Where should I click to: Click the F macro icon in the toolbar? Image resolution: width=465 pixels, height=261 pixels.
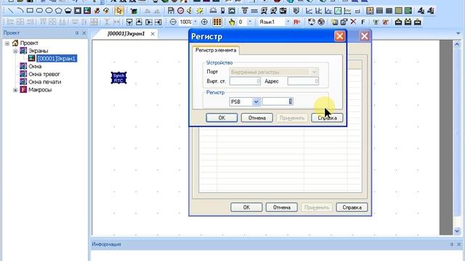(363, 22)
